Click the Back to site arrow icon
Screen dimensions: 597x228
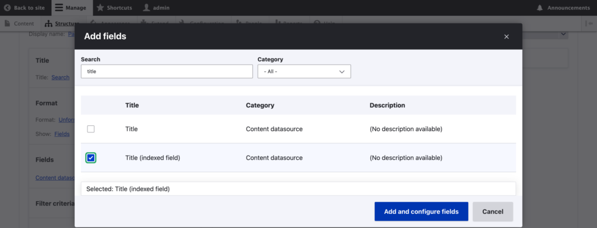pos(7,8)
